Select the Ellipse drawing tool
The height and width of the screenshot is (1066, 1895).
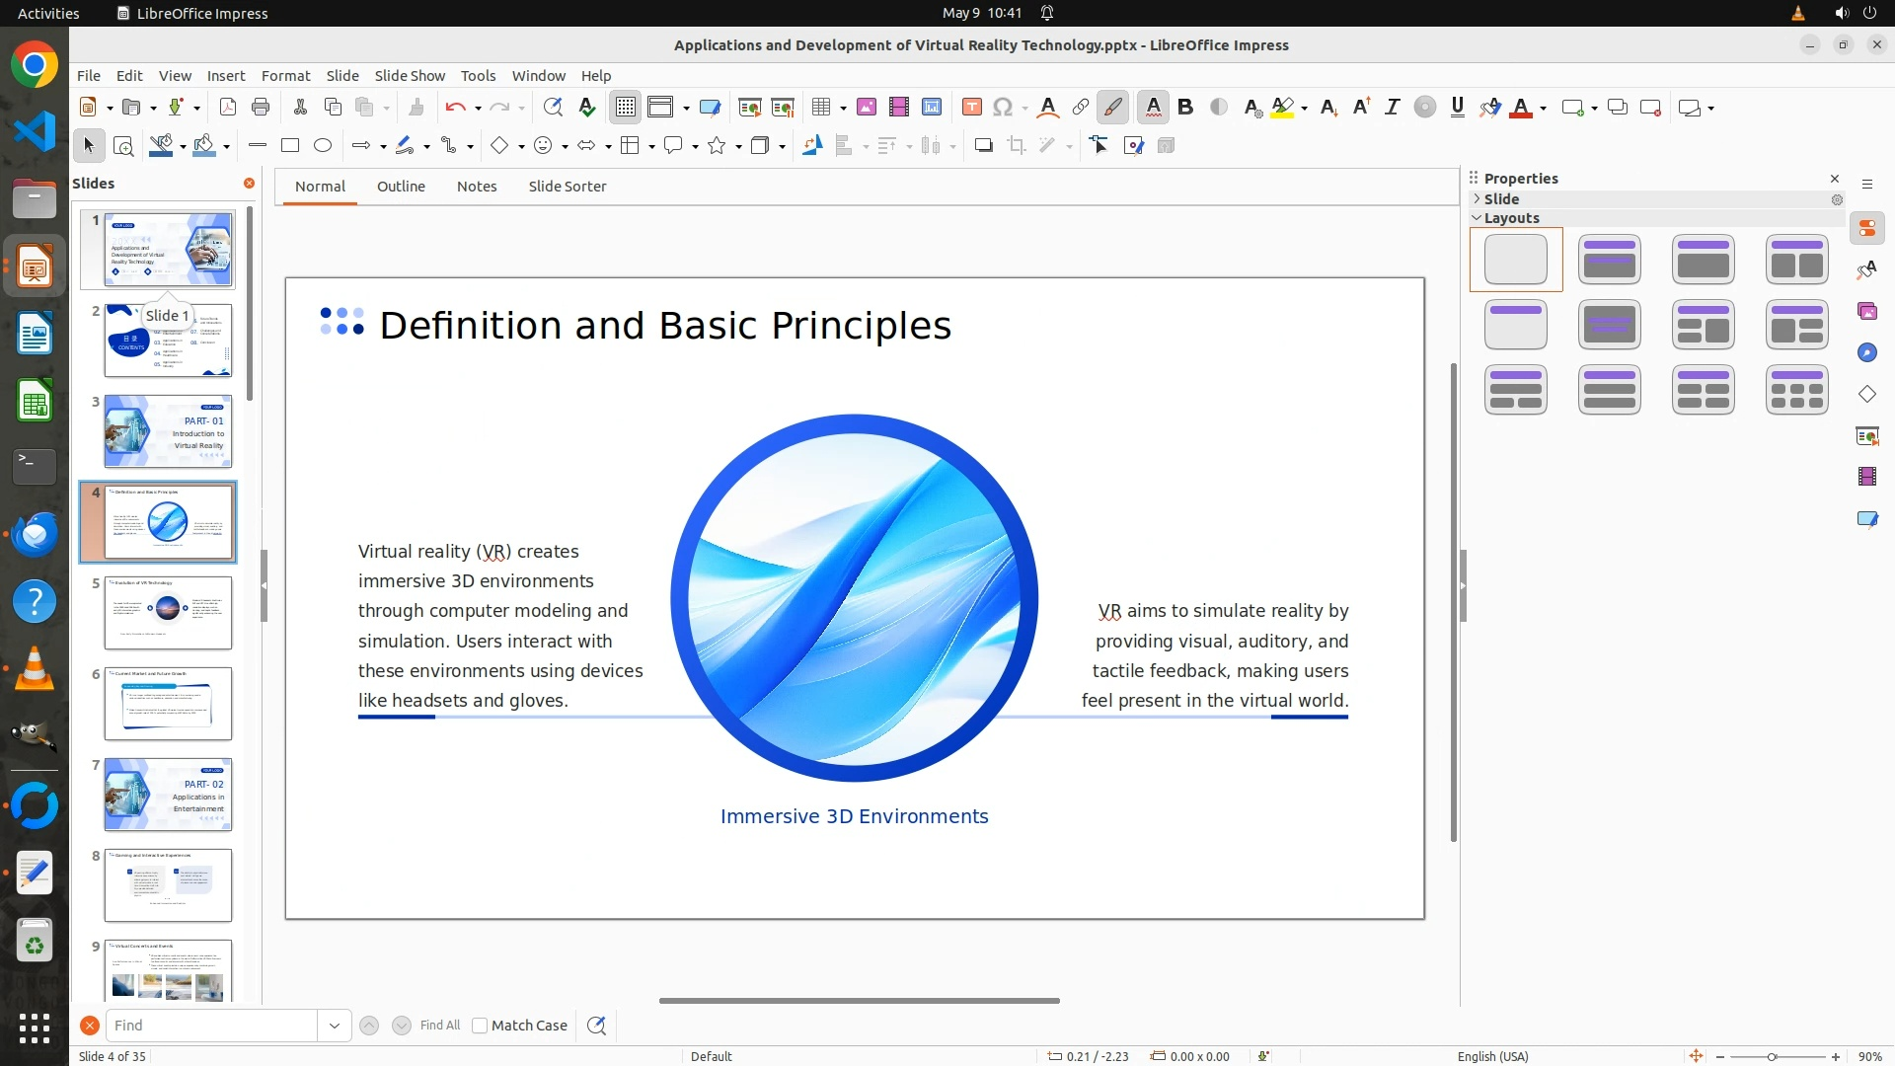pos(323,146)
